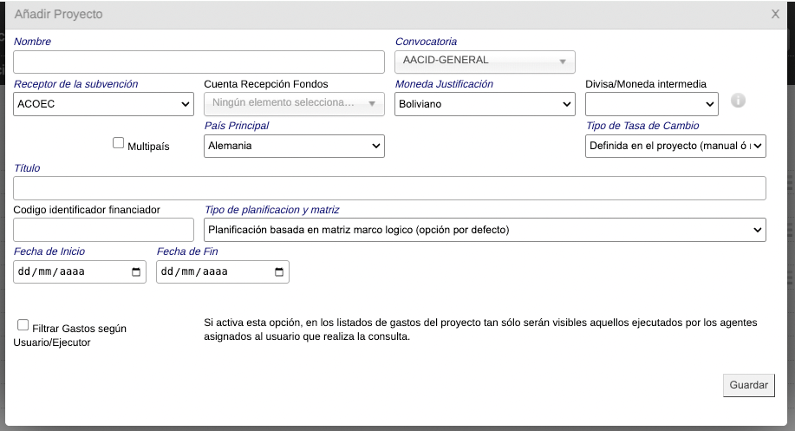This screenshot has width=795, height=431.
Task: Open Divisa/Moneda intermedia dropdown
Action: click(x=651, y=104)
